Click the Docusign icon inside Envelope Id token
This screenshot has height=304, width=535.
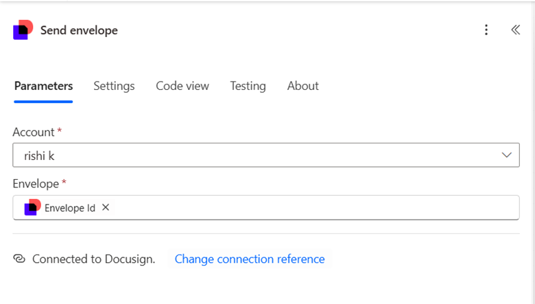(x=32, y=207)
